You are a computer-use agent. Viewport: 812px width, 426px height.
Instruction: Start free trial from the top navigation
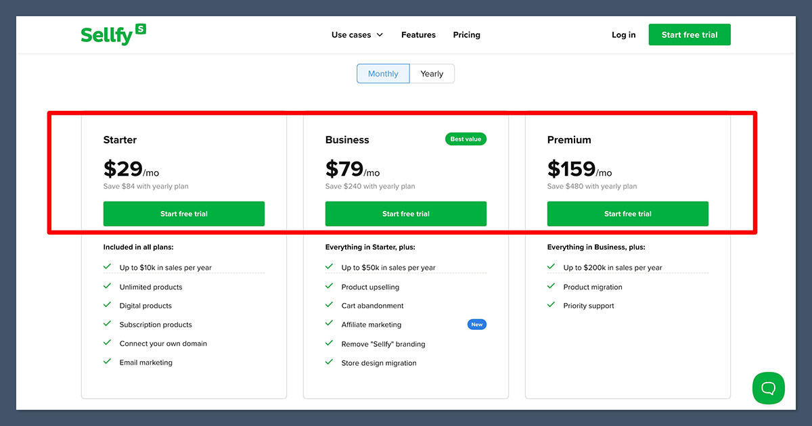tap(690, 34)
